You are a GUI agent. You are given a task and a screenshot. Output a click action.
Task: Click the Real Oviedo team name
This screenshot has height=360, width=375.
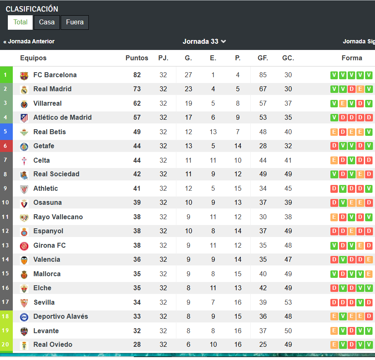tap(53, 344)
